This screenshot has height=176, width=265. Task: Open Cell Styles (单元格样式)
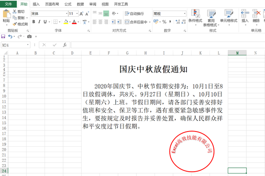229,18
